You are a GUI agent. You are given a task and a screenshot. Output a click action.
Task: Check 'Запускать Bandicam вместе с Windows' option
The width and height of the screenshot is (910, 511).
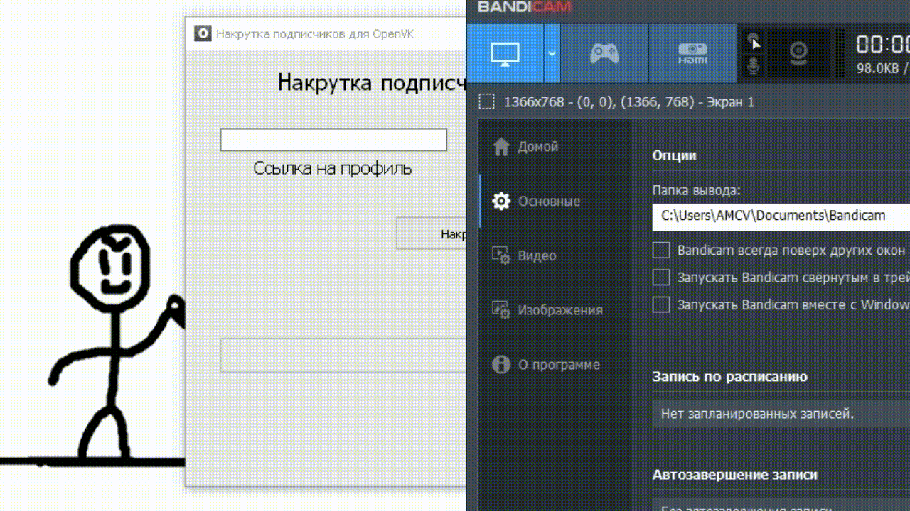[661, 304]
